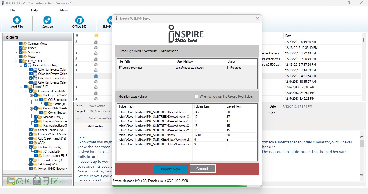Click the F:\ostfile\robin.pst file path cell
This screenshot has width=368, height=194.
pos(131,68)
